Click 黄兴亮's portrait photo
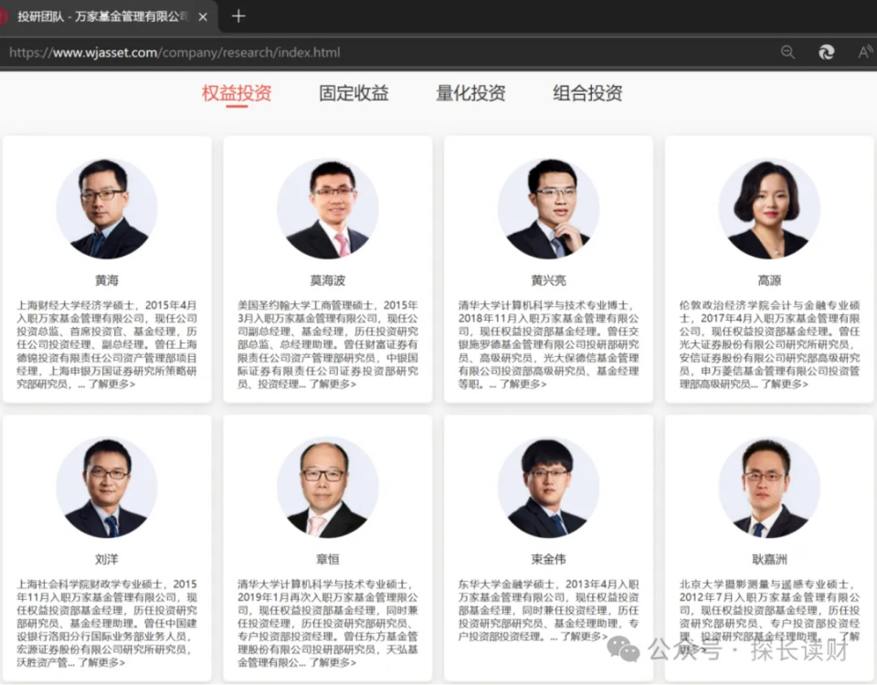Viewport: 877px width, 685px height. (x=548, y=208)
